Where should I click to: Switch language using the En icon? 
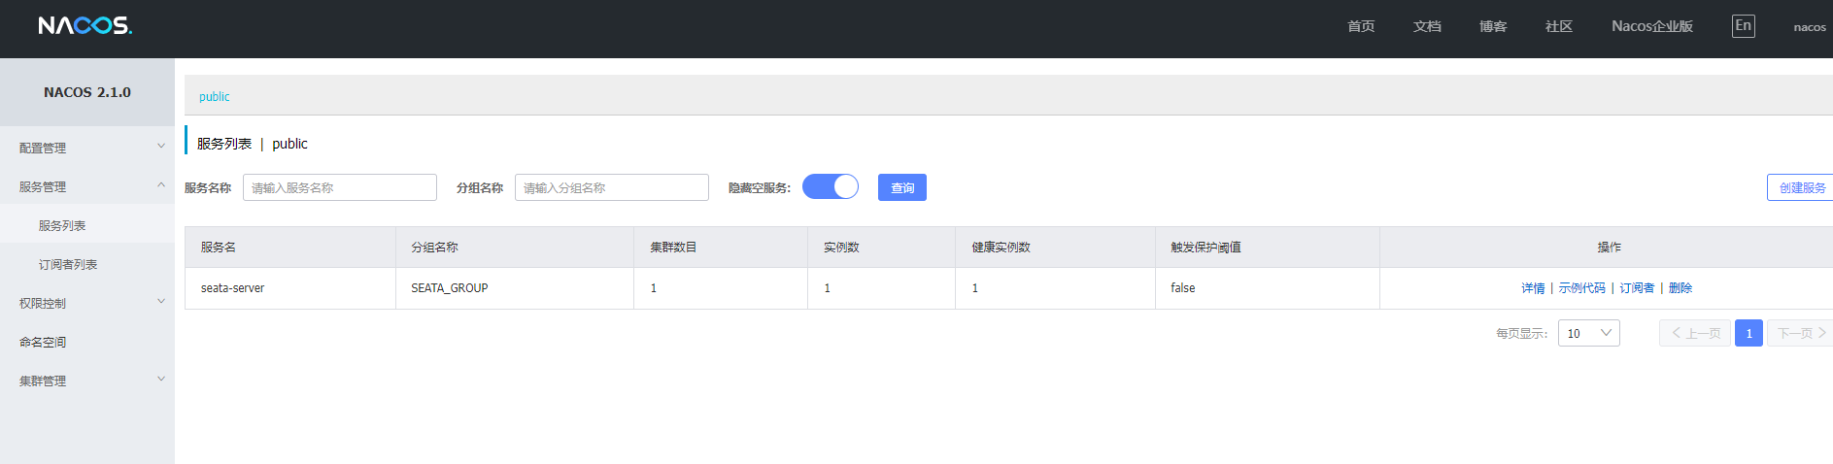[x=1743, y=26]
